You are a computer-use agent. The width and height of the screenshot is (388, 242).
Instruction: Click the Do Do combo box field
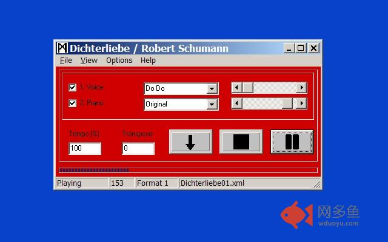(x=181, y=89)
